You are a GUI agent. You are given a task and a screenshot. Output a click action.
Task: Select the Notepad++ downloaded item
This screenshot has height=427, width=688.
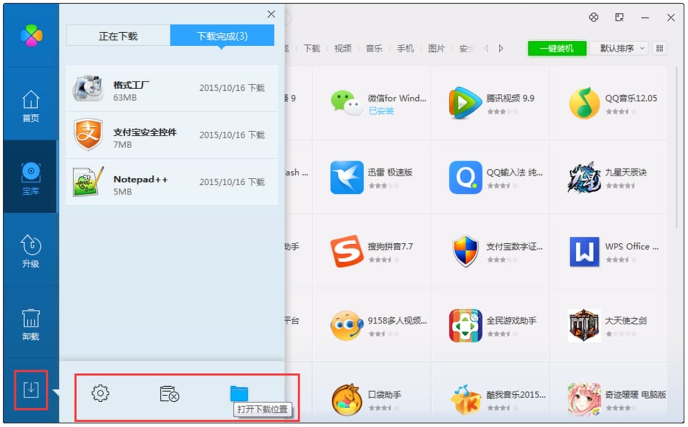[172, 182]
